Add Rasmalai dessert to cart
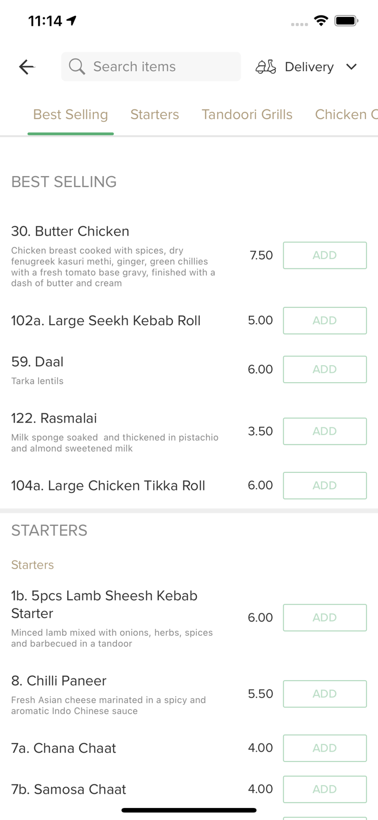 [x=325, y=431]
